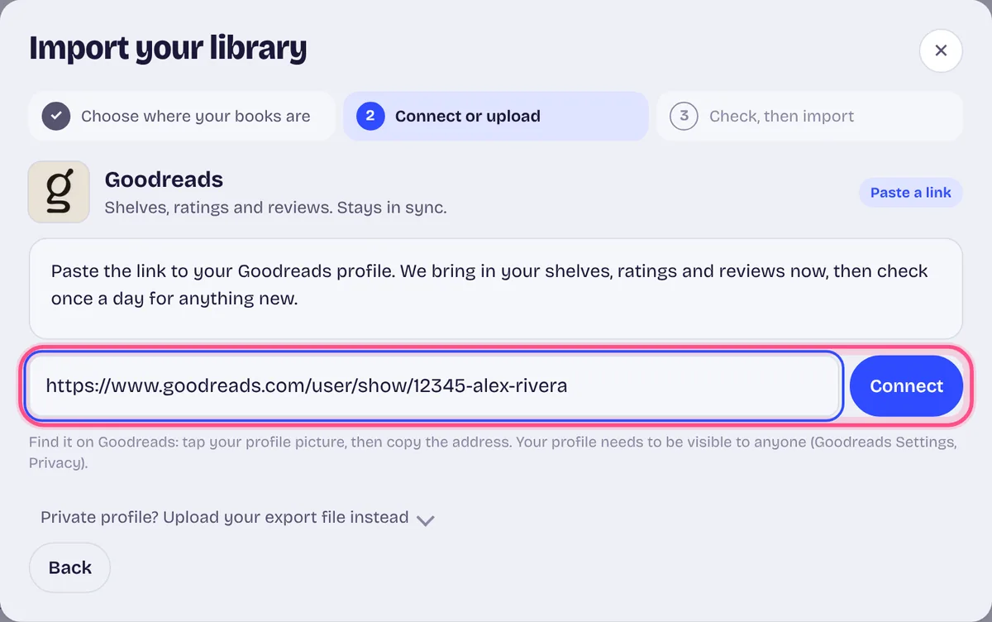
Task: Click 'Shelves, ratings and reviews. Stays in sync.'
Action: (x=275, y=208)
